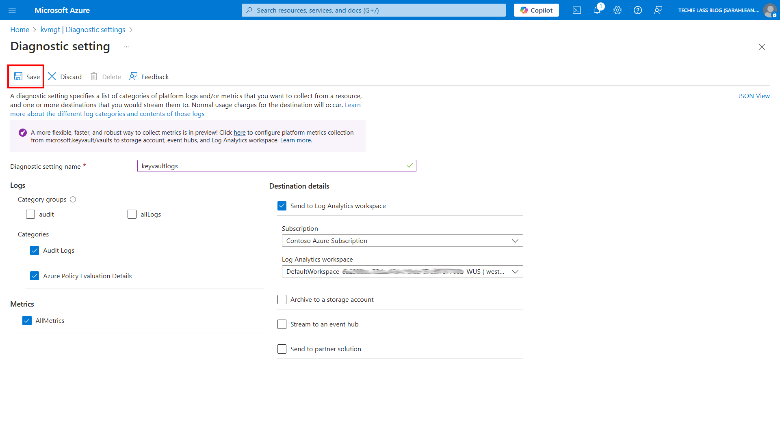Open the Cloud Shell terminal icon

click(x=576, y=10)
